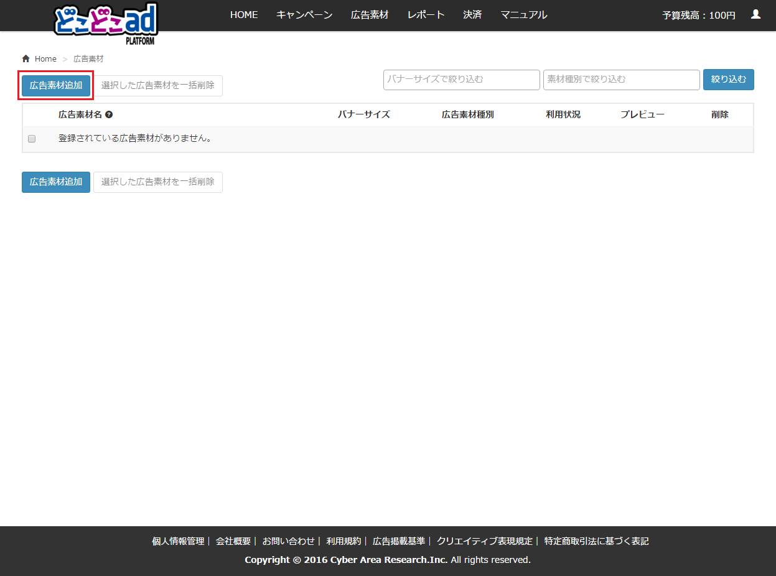
Task: Open the user account icon menu
Action: pos(755,14)
